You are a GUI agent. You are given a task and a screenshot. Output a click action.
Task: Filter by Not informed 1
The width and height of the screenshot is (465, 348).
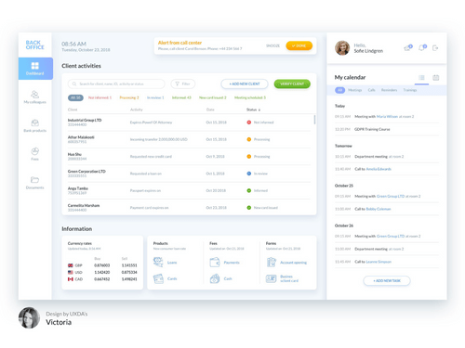pos(100,97)
